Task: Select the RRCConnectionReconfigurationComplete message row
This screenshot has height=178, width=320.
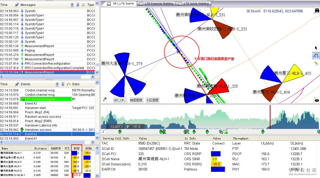Action: point(47,68)
